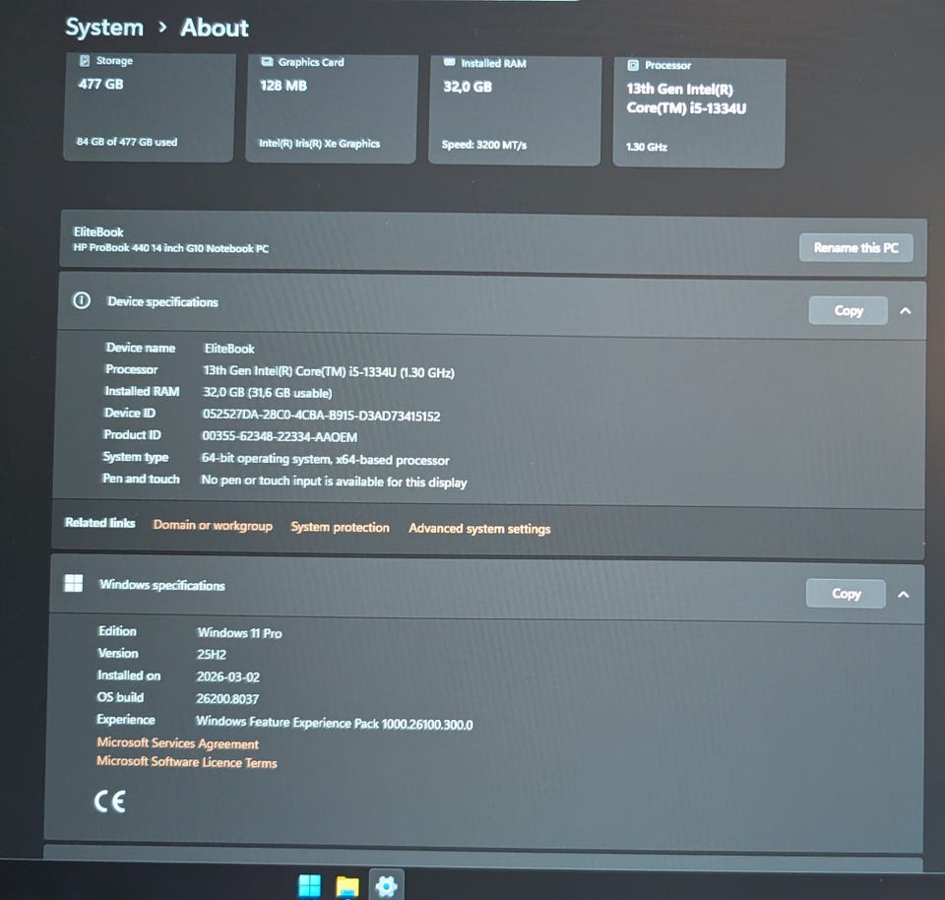
Task: Click the Graphics Card icon
Action: click(267, 61)
